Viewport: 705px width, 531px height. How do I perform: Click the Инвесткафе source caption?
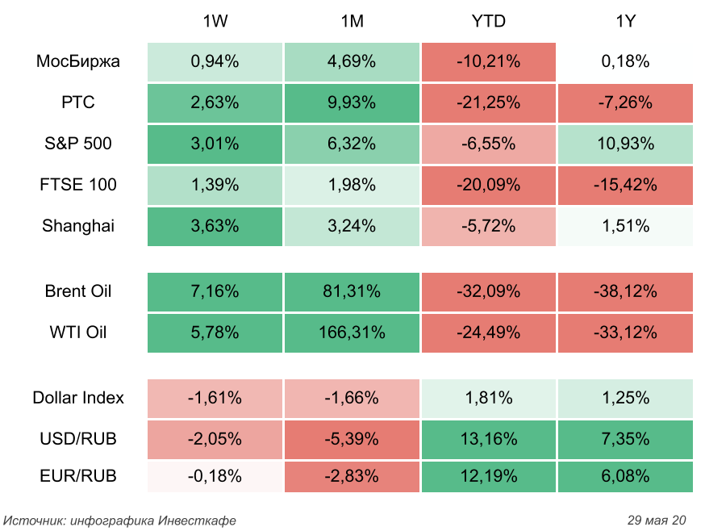[x=120, y=520]
